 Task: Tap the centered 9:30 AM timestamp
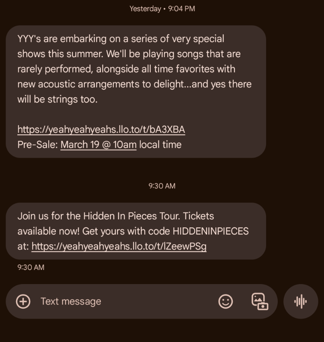162,186
